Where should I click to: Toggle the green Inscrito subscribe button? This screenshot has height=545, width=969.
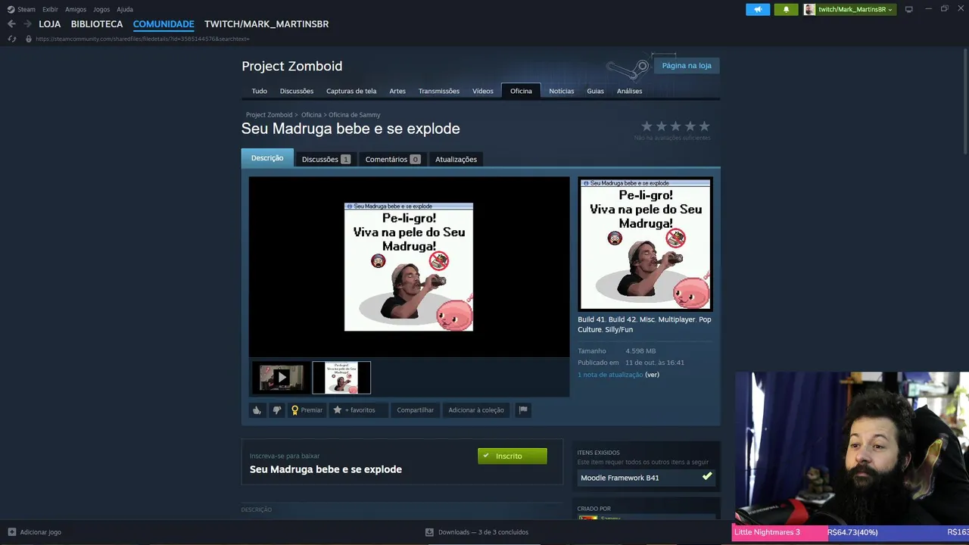[512, 456]
